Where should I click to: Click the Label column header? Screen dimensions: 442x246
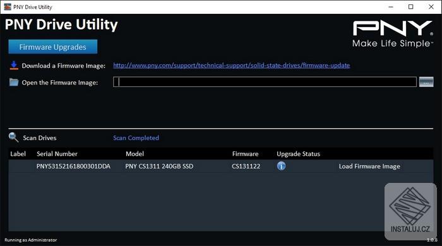(18, 154)
